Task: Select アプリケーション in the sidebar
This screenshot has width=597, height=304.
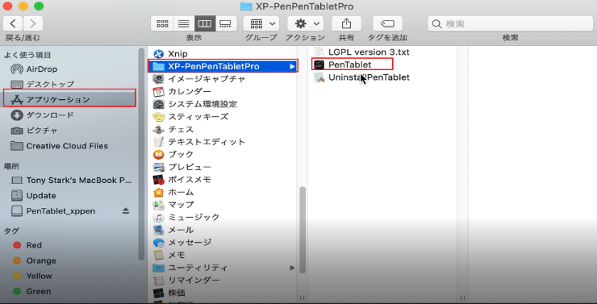Action: (x=69, y=99)
